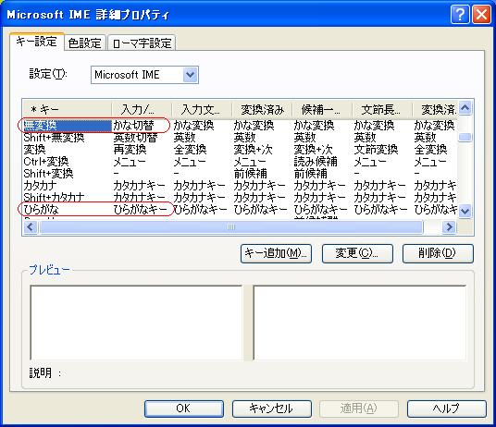The width and height of the screenshot is (496, 427).
Task: Click the list's vertical scroll up arrow
Action: tap(465, 108)
